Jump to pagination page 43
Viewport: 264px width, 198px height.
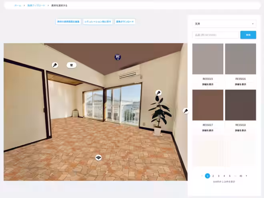pos(241,176)
